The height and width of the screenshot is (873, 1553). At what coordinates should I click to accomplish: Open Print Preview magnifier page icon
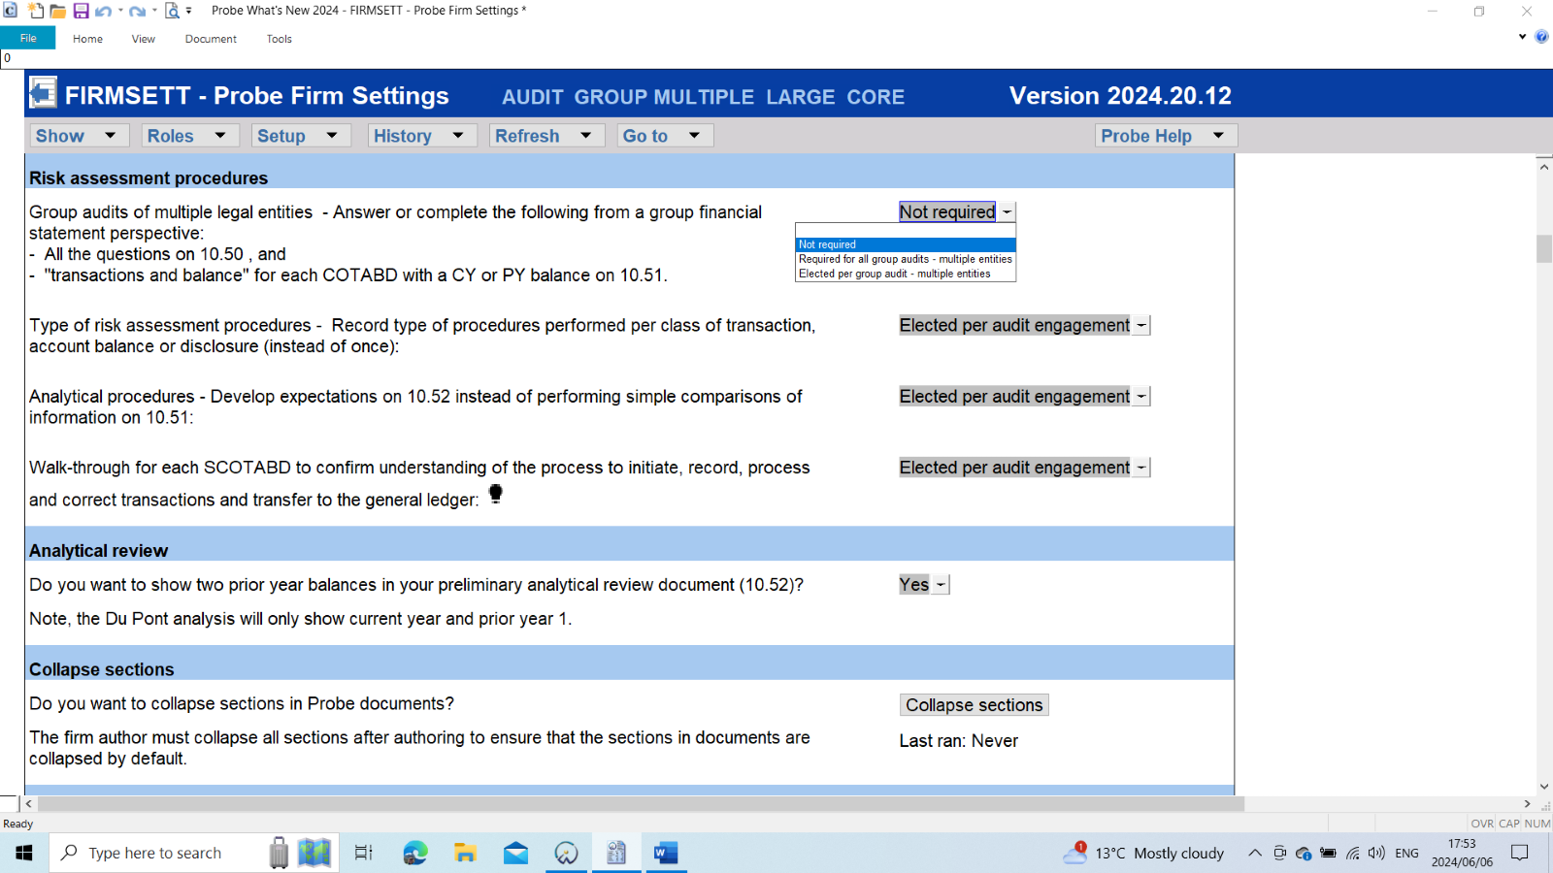(x=172, y=11)
